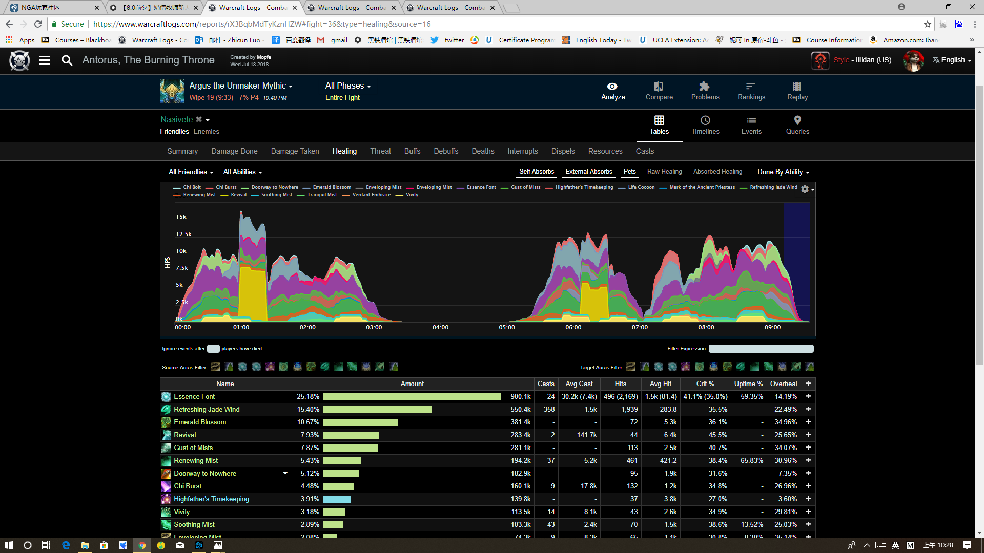Bookmark this page with star icon
The width and height of the screenshot is (984, 553).
click(928, 24)
